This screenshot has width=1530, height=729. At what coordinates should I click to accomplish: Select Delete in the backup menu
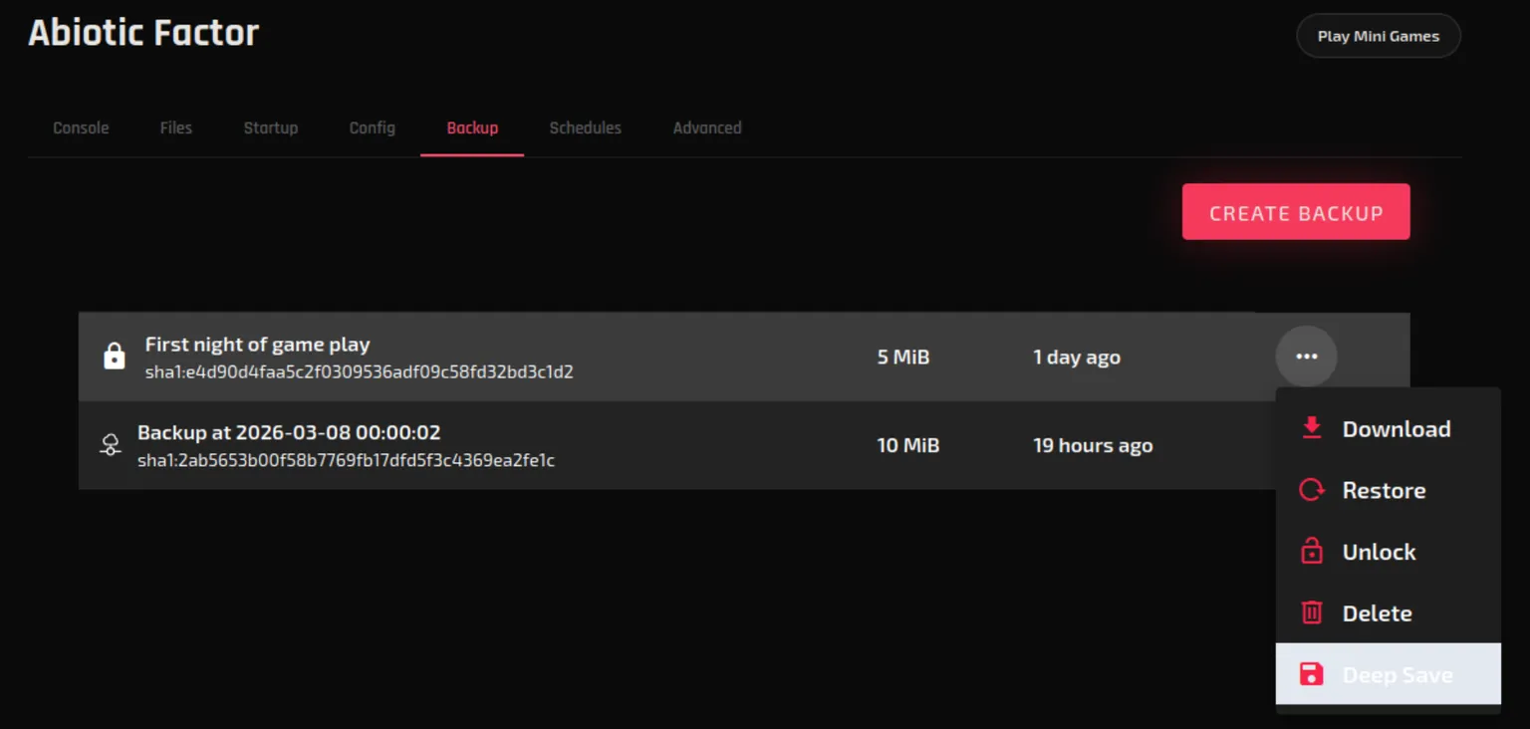(1389, 613)
